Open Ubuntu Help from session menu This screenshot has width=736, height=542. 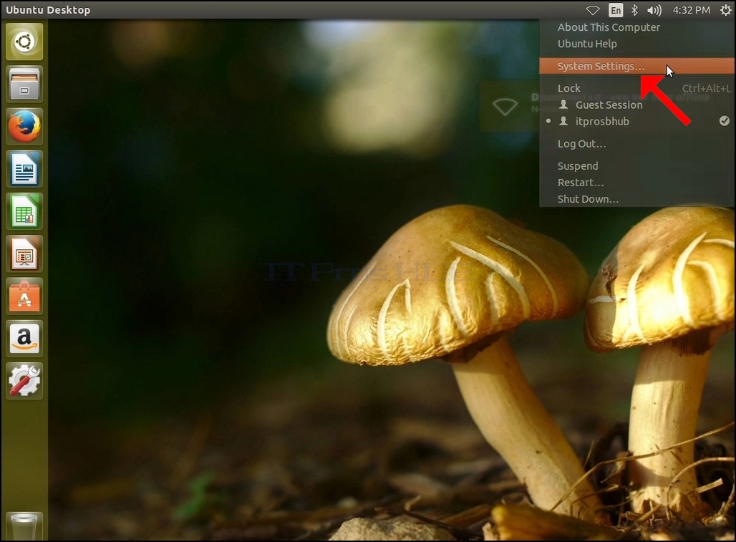point(637,44)
